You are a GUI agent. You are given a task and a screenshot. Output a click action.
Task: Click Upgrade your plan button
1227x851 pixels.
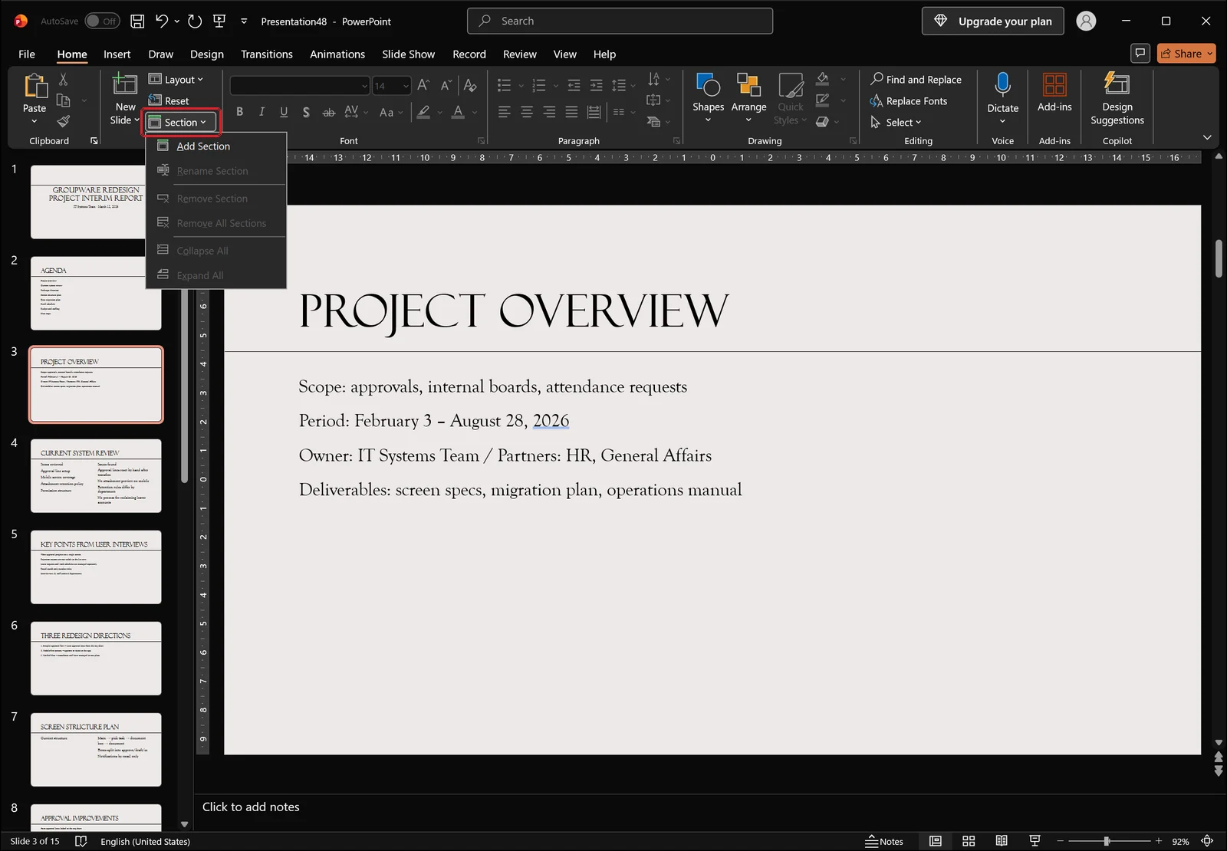tap(992, 21)
